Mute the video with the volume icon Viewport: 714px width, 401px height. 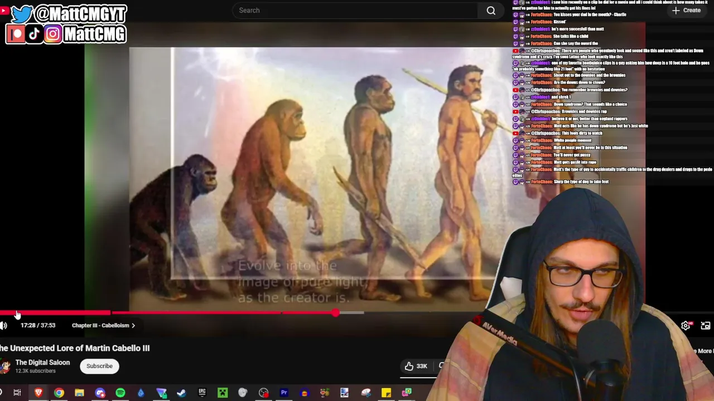click(x=3, y=326)
